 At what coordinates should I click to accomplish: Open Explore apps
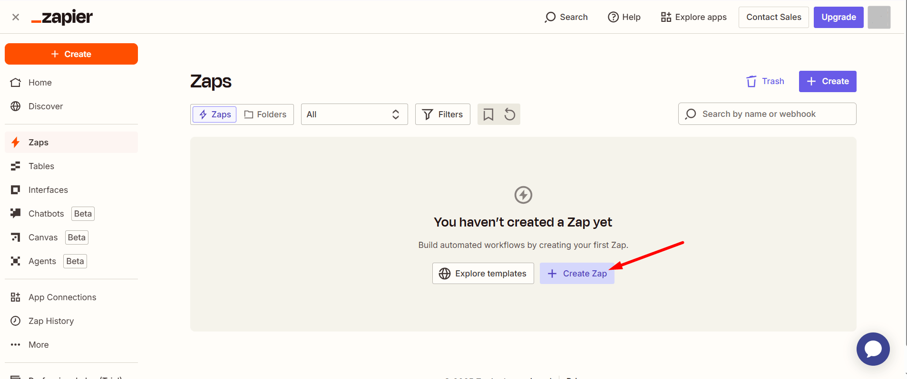(693, 17)
